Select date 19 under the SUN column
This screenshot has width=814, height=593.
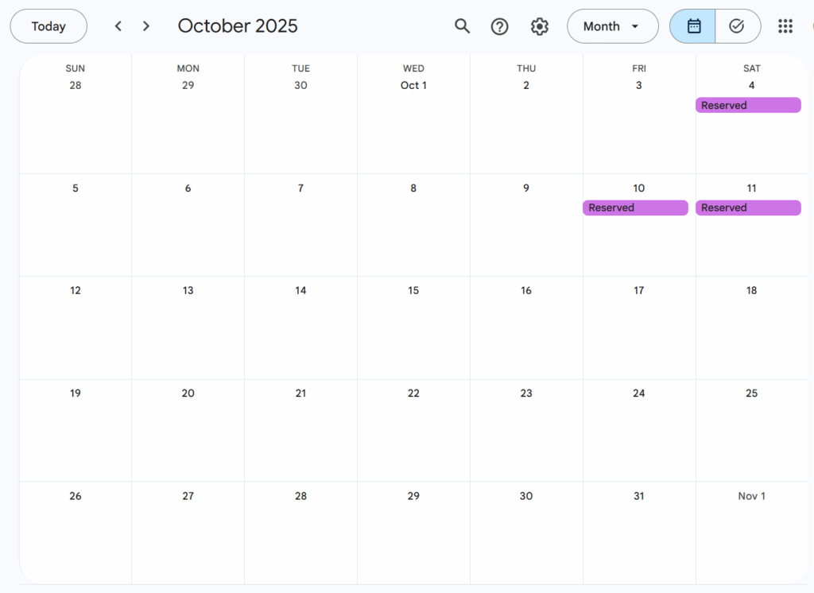[76, 393]
